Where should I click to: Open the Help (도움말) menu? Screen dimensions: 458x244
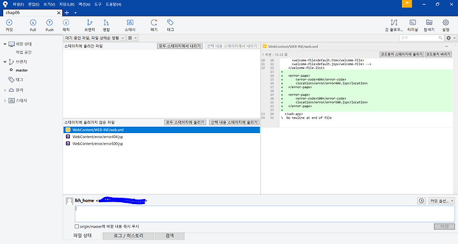(x=113, y=4)
